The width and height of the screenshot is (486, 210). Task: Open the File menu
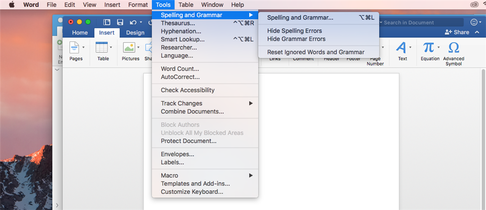[x=51, y=5]
